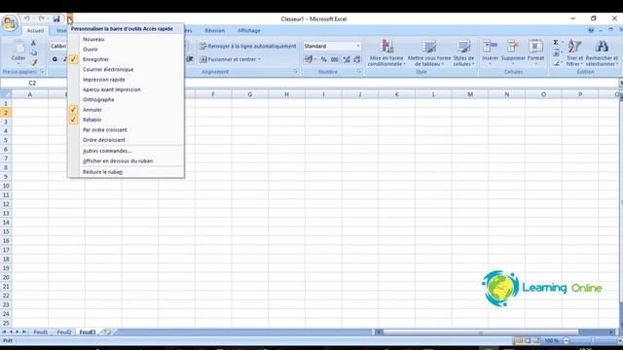623x350 pixels.
Task: Open the Standard number format dropdown
Action: [357, 46]
